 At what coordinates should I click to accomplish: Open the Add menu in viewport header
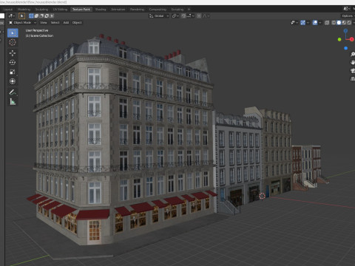point(66,22)
